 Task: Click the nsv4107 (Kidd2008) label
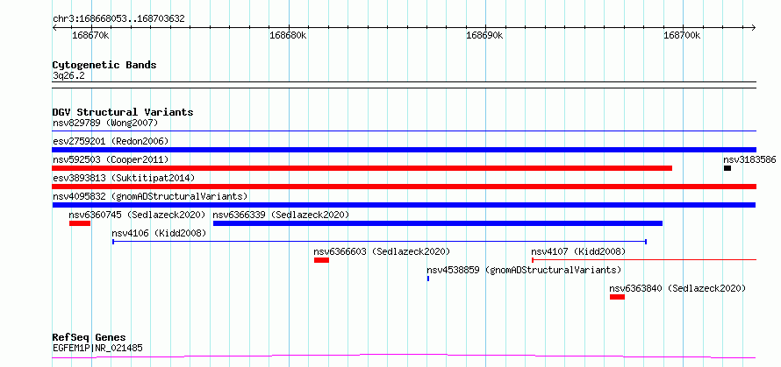[578, 251]
